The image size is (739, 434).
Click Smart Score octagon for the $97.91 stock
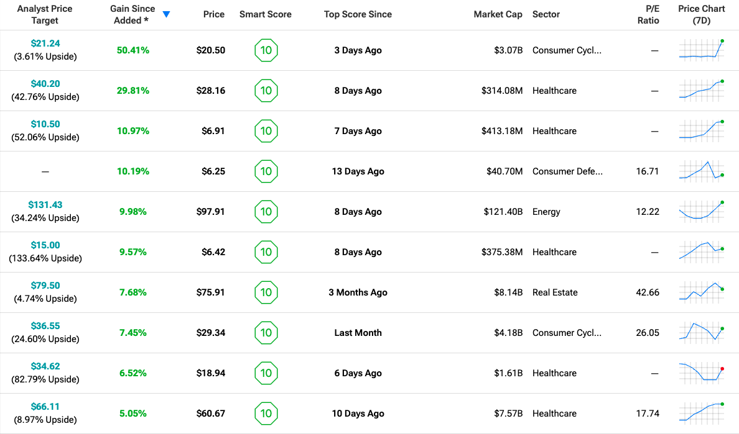coord(266,212)
